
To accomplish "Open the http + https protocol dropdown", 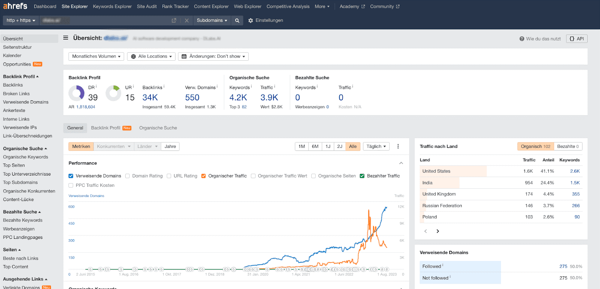I will (21, 21).
